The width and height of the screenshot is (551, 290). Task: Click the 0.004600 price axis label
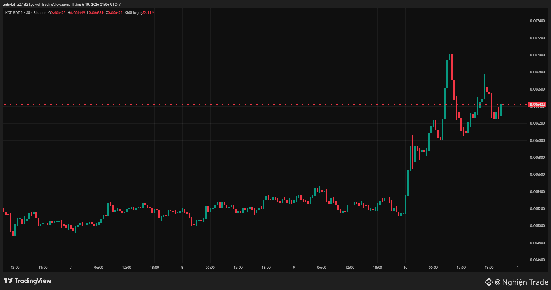pos(537,260)
